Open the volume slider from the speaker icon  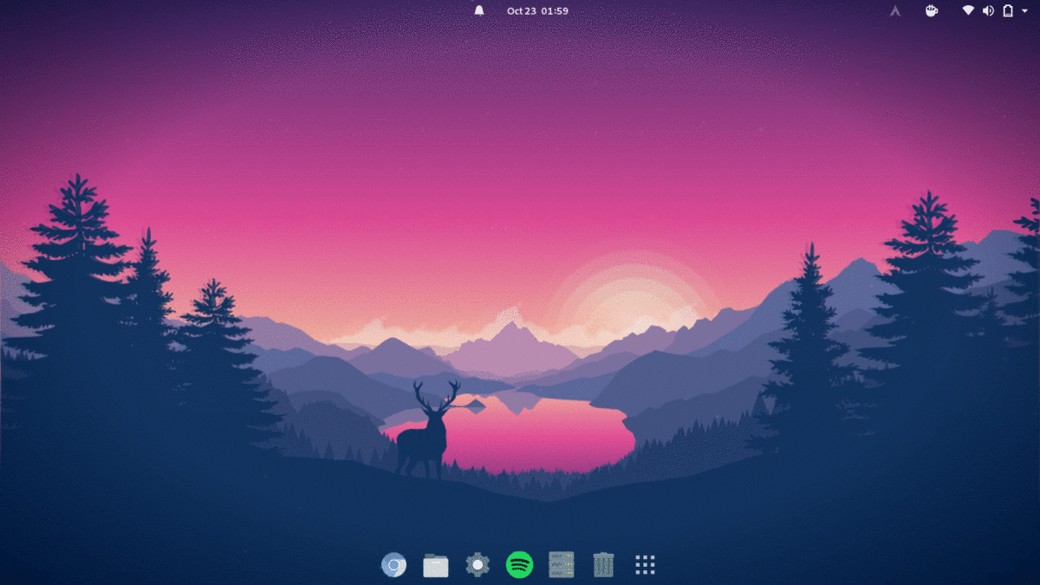click(x=988, y=11)
